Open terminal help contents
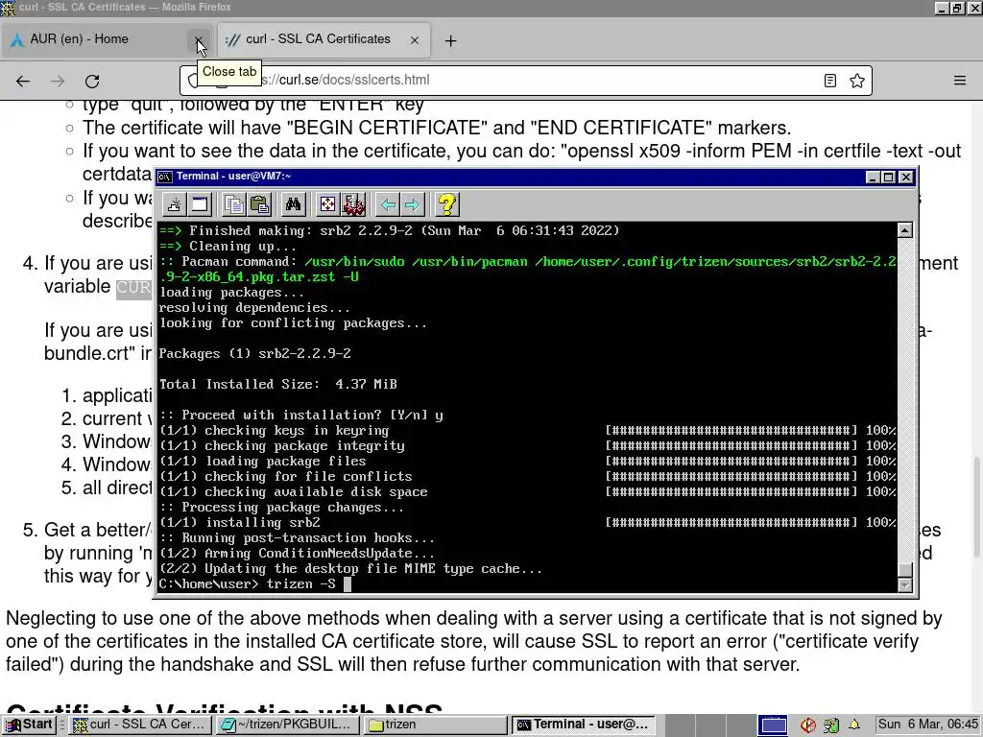Screen dimensions: 983x737 click(x=447, y=204)
